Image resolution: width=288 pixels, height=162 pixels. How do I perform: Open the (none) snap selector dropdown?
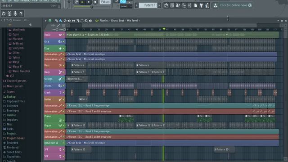coord(126,6)
